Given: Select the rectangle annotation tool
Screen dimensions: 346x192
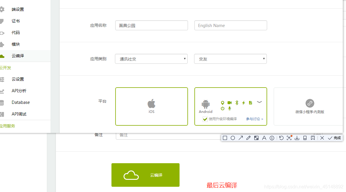Looking at the screenshot, I should [x=225, y=138].
